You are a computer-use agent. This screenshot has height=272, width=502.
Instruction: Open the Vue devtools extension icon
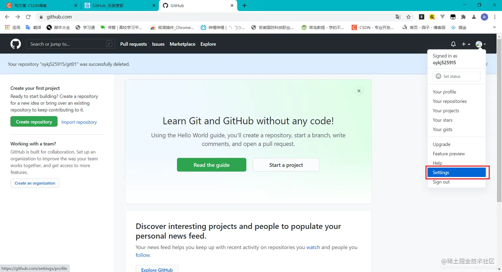(x=442, y=17)
